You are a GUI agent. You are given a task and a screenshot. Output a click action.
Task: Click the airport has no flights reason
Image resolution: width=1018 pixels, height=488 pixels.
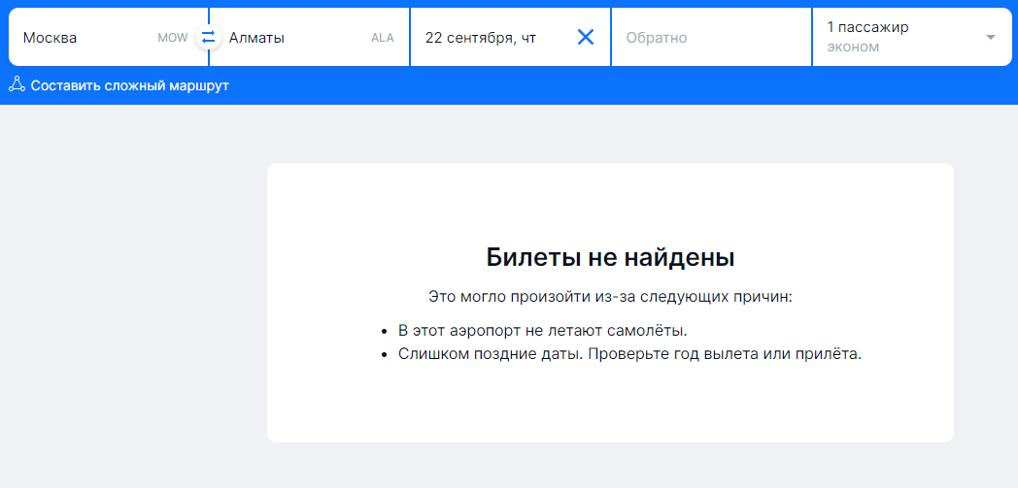542,330
